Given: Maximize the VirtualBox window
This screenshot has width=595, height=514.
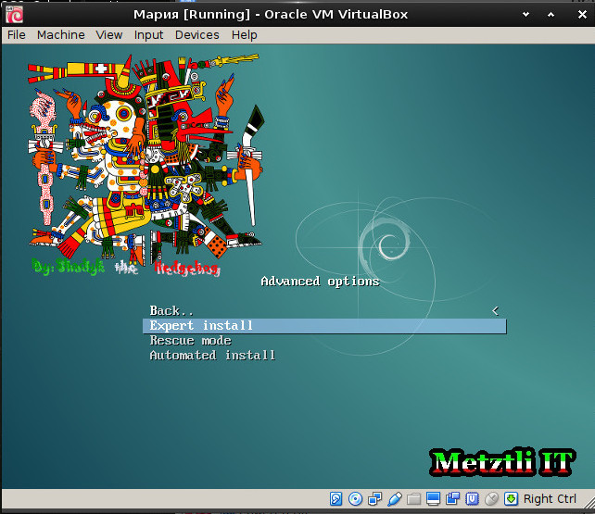Looking at the screenshot, I should pos(551,15).
